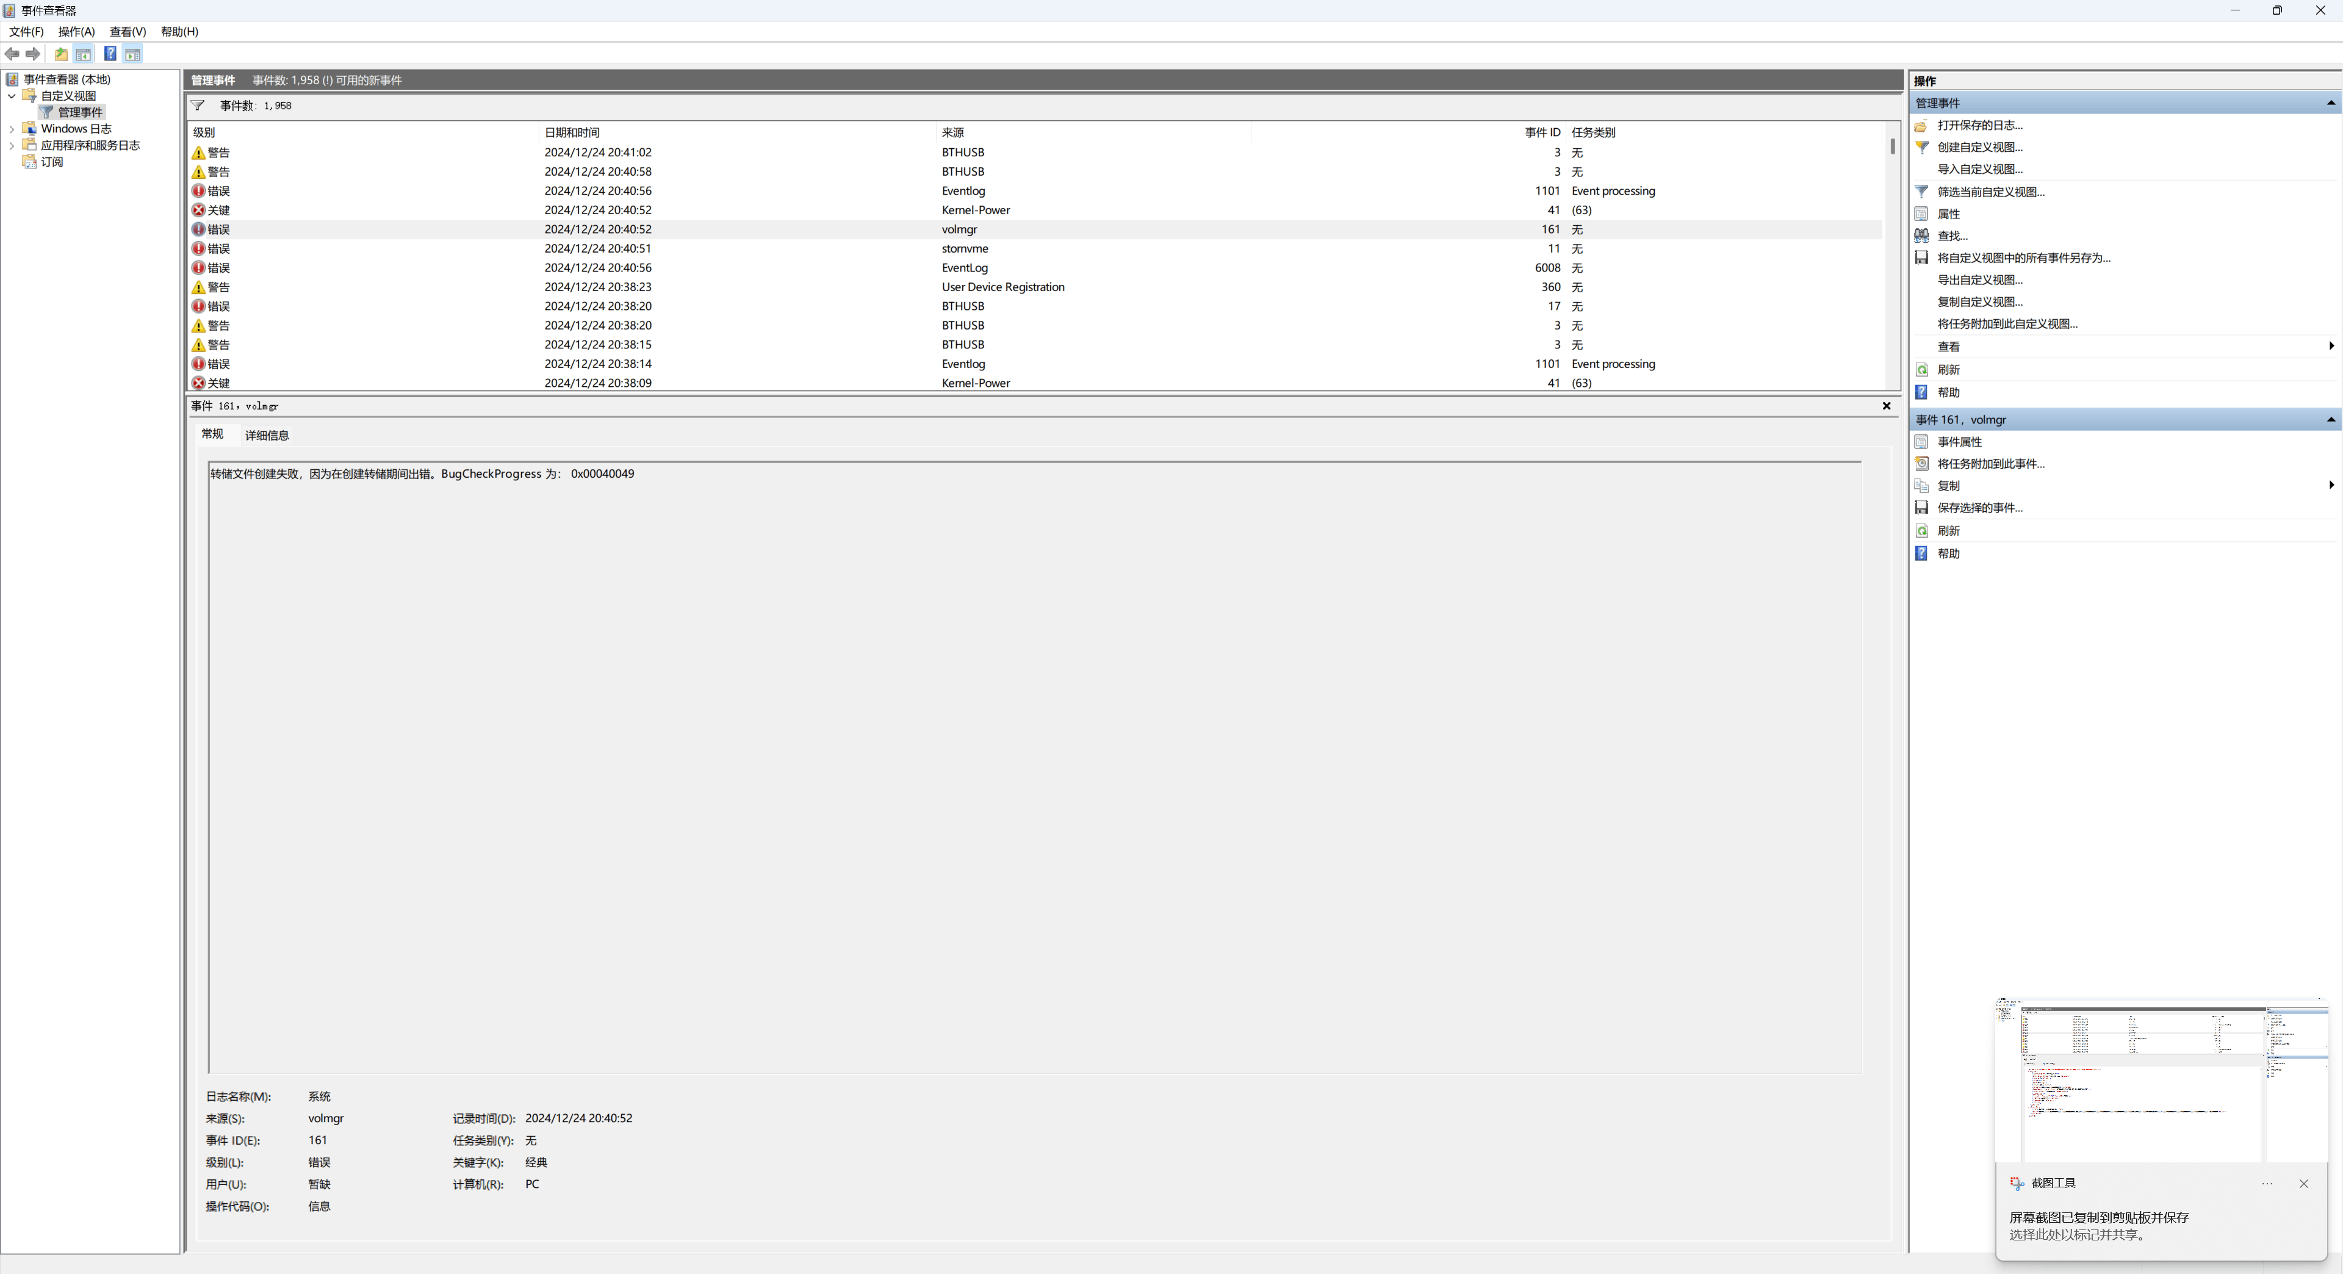Click the filter funnel icon beside event count
The image size is (2343, 1274).
(x=197, y=106)
